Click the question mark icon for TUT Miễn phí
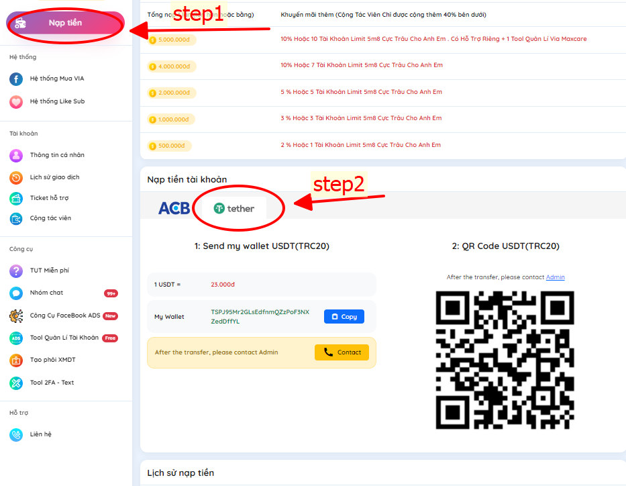 (16, 271)
